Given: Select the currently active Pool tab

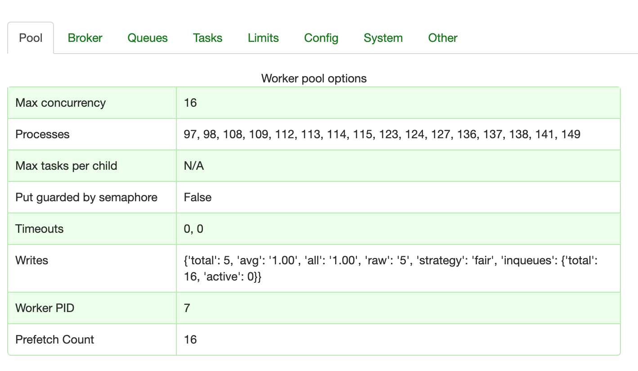Looking at the screenshot, I should coord(31,38).
